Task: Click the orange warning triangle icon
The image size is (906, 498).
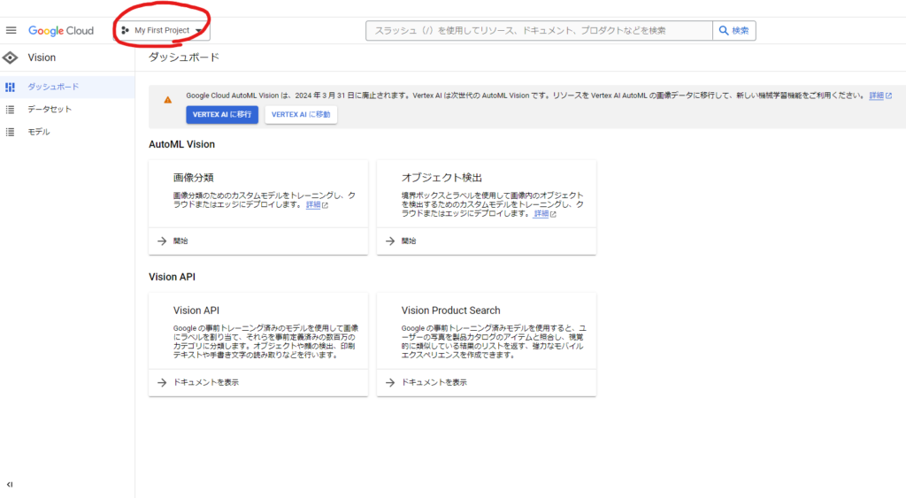Action: point(167,99)
